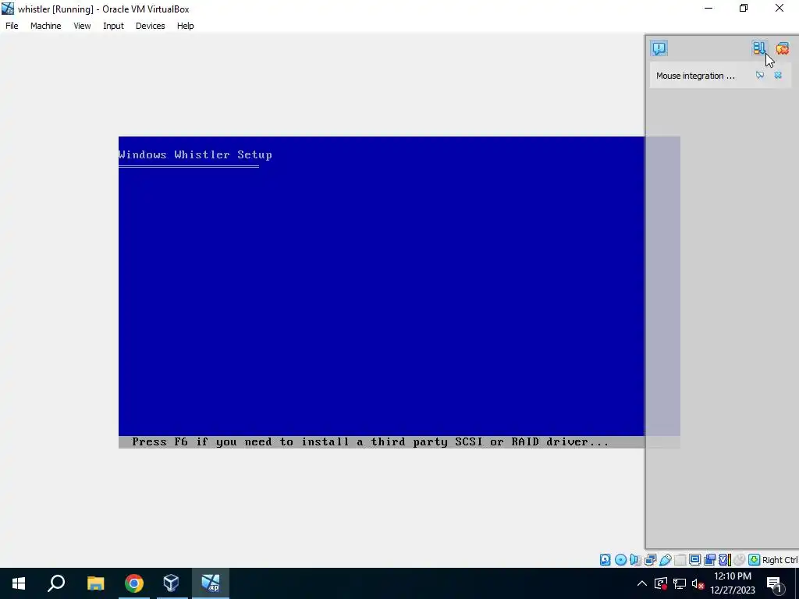Viewport: 799px width, 599px height.
Task: Click the VirtualBox title bar icon
Action: (8, 9)
